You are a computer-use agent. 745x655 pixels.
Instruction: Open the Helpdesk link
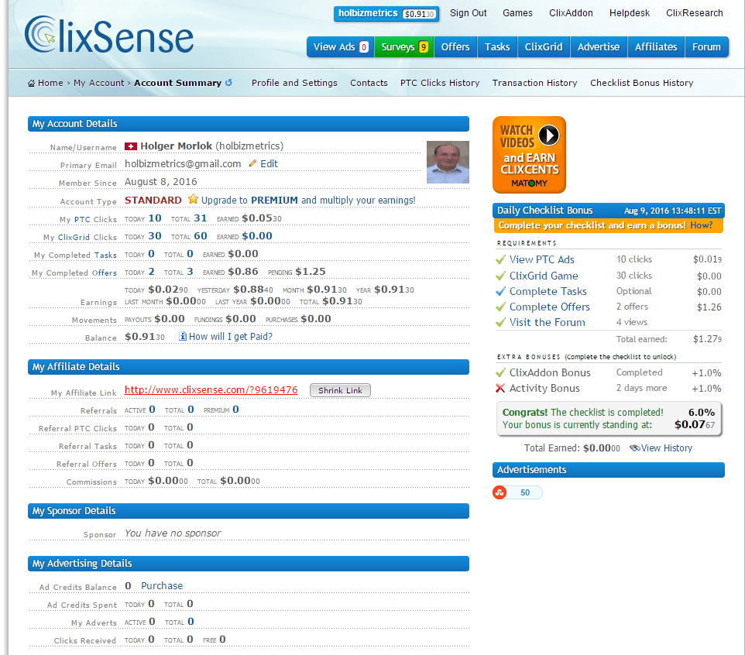tap(630, 13)
